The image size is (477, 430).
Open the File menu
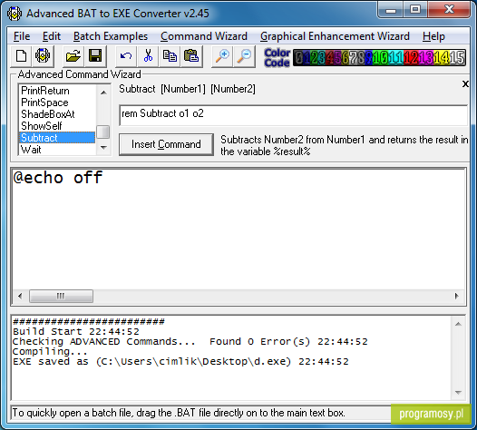pos(22,36)
